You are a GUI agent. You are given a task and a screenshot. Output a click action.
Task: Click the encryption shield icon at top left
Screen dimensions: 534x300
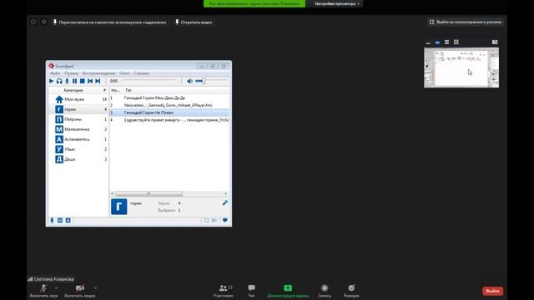pos(44,22)
